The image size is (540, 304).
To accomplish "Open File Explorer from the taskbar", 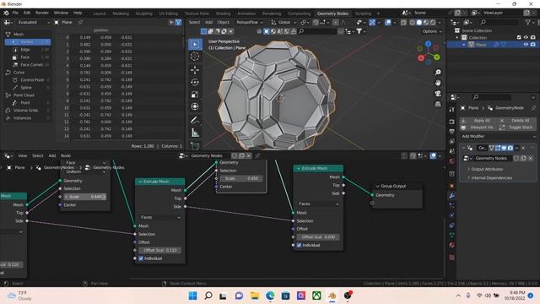I will (x=255, y=296).
